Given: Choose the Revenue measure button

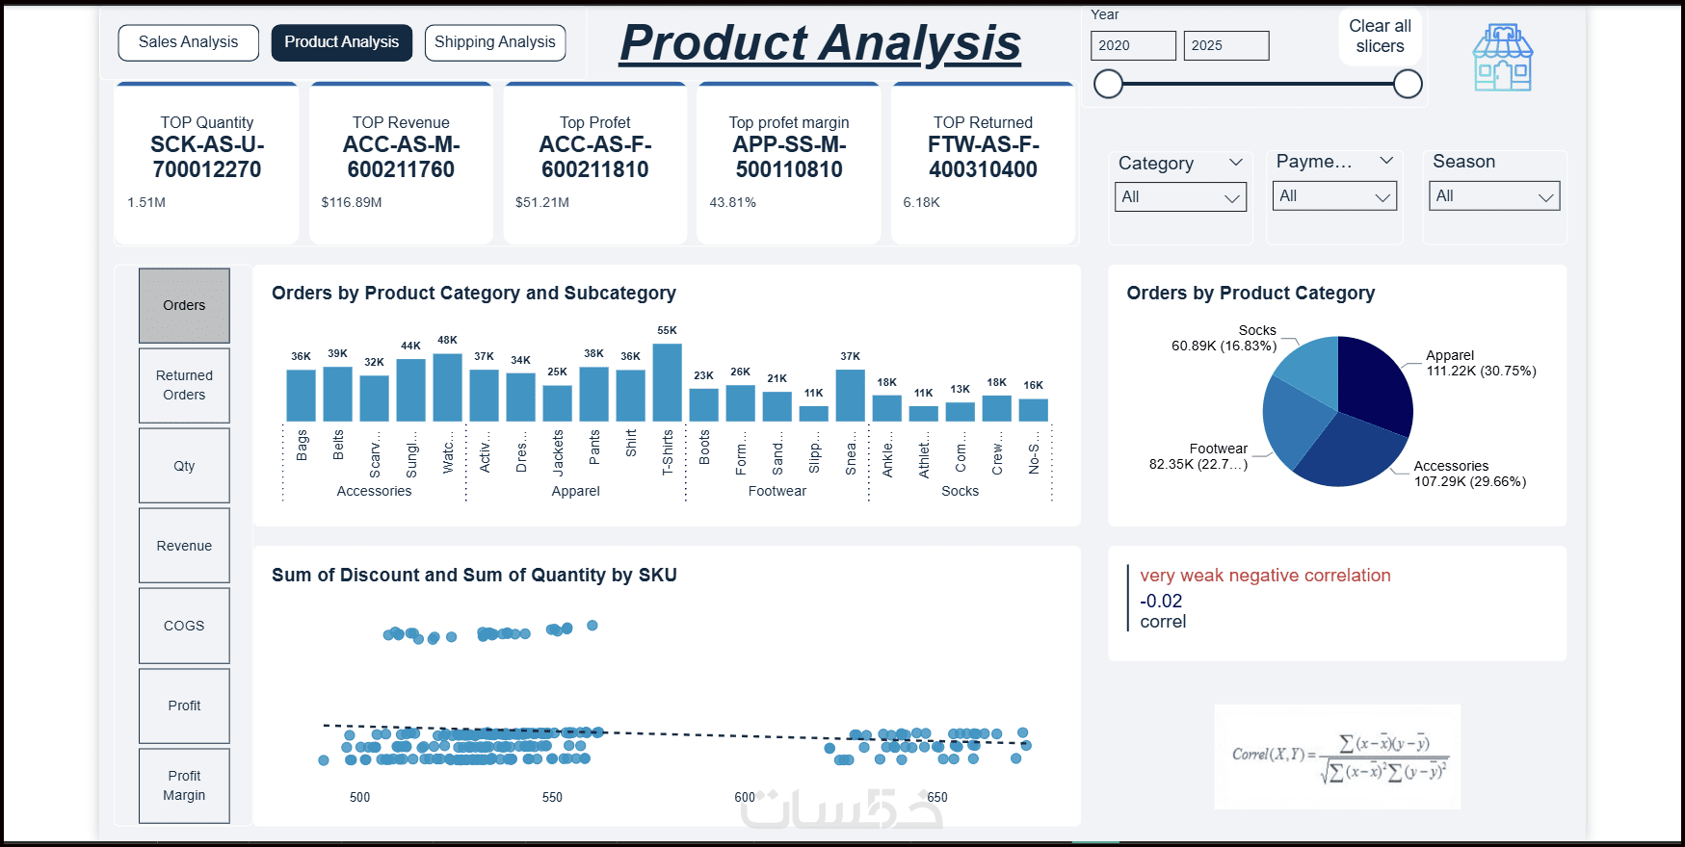Looking at the screenshot, I should coord(184,546).
